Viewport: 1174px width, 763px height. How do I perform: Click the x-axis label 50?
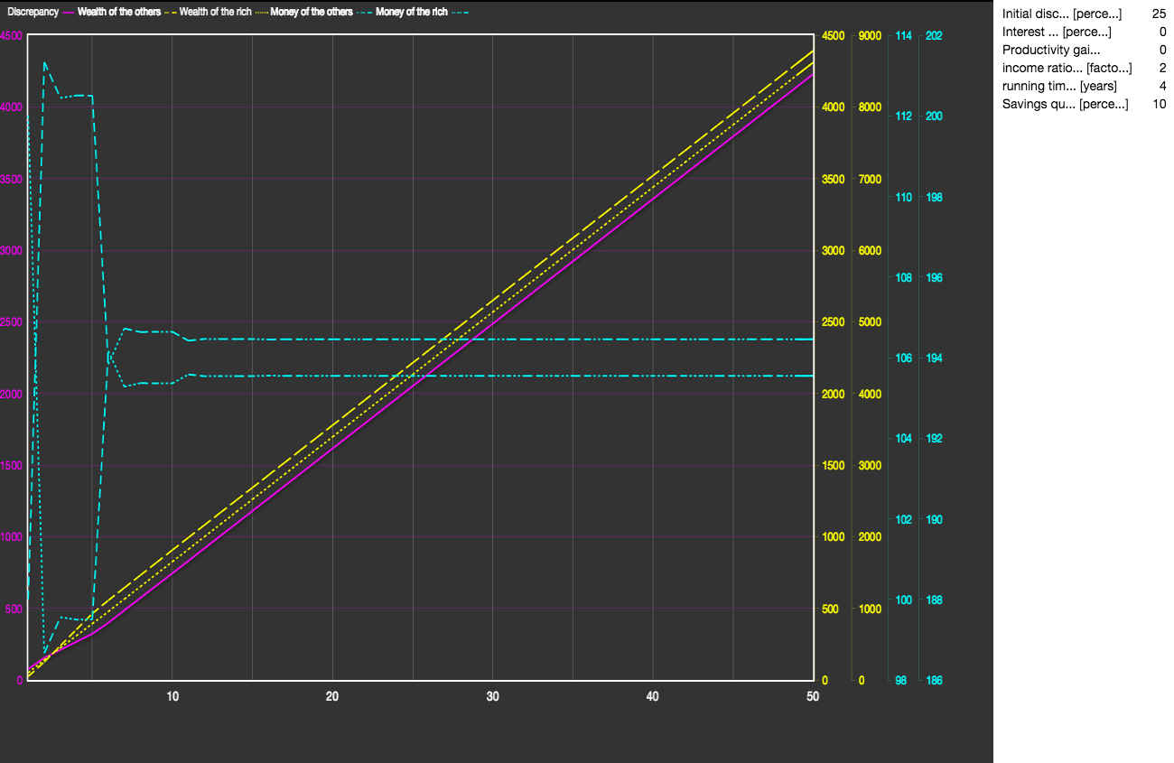(x=813, y=696)
